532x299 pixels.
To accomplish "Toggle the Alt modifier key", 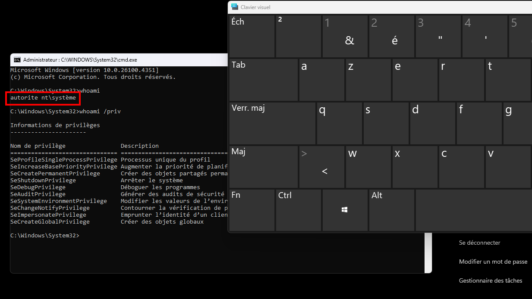I will pos(391,210).
